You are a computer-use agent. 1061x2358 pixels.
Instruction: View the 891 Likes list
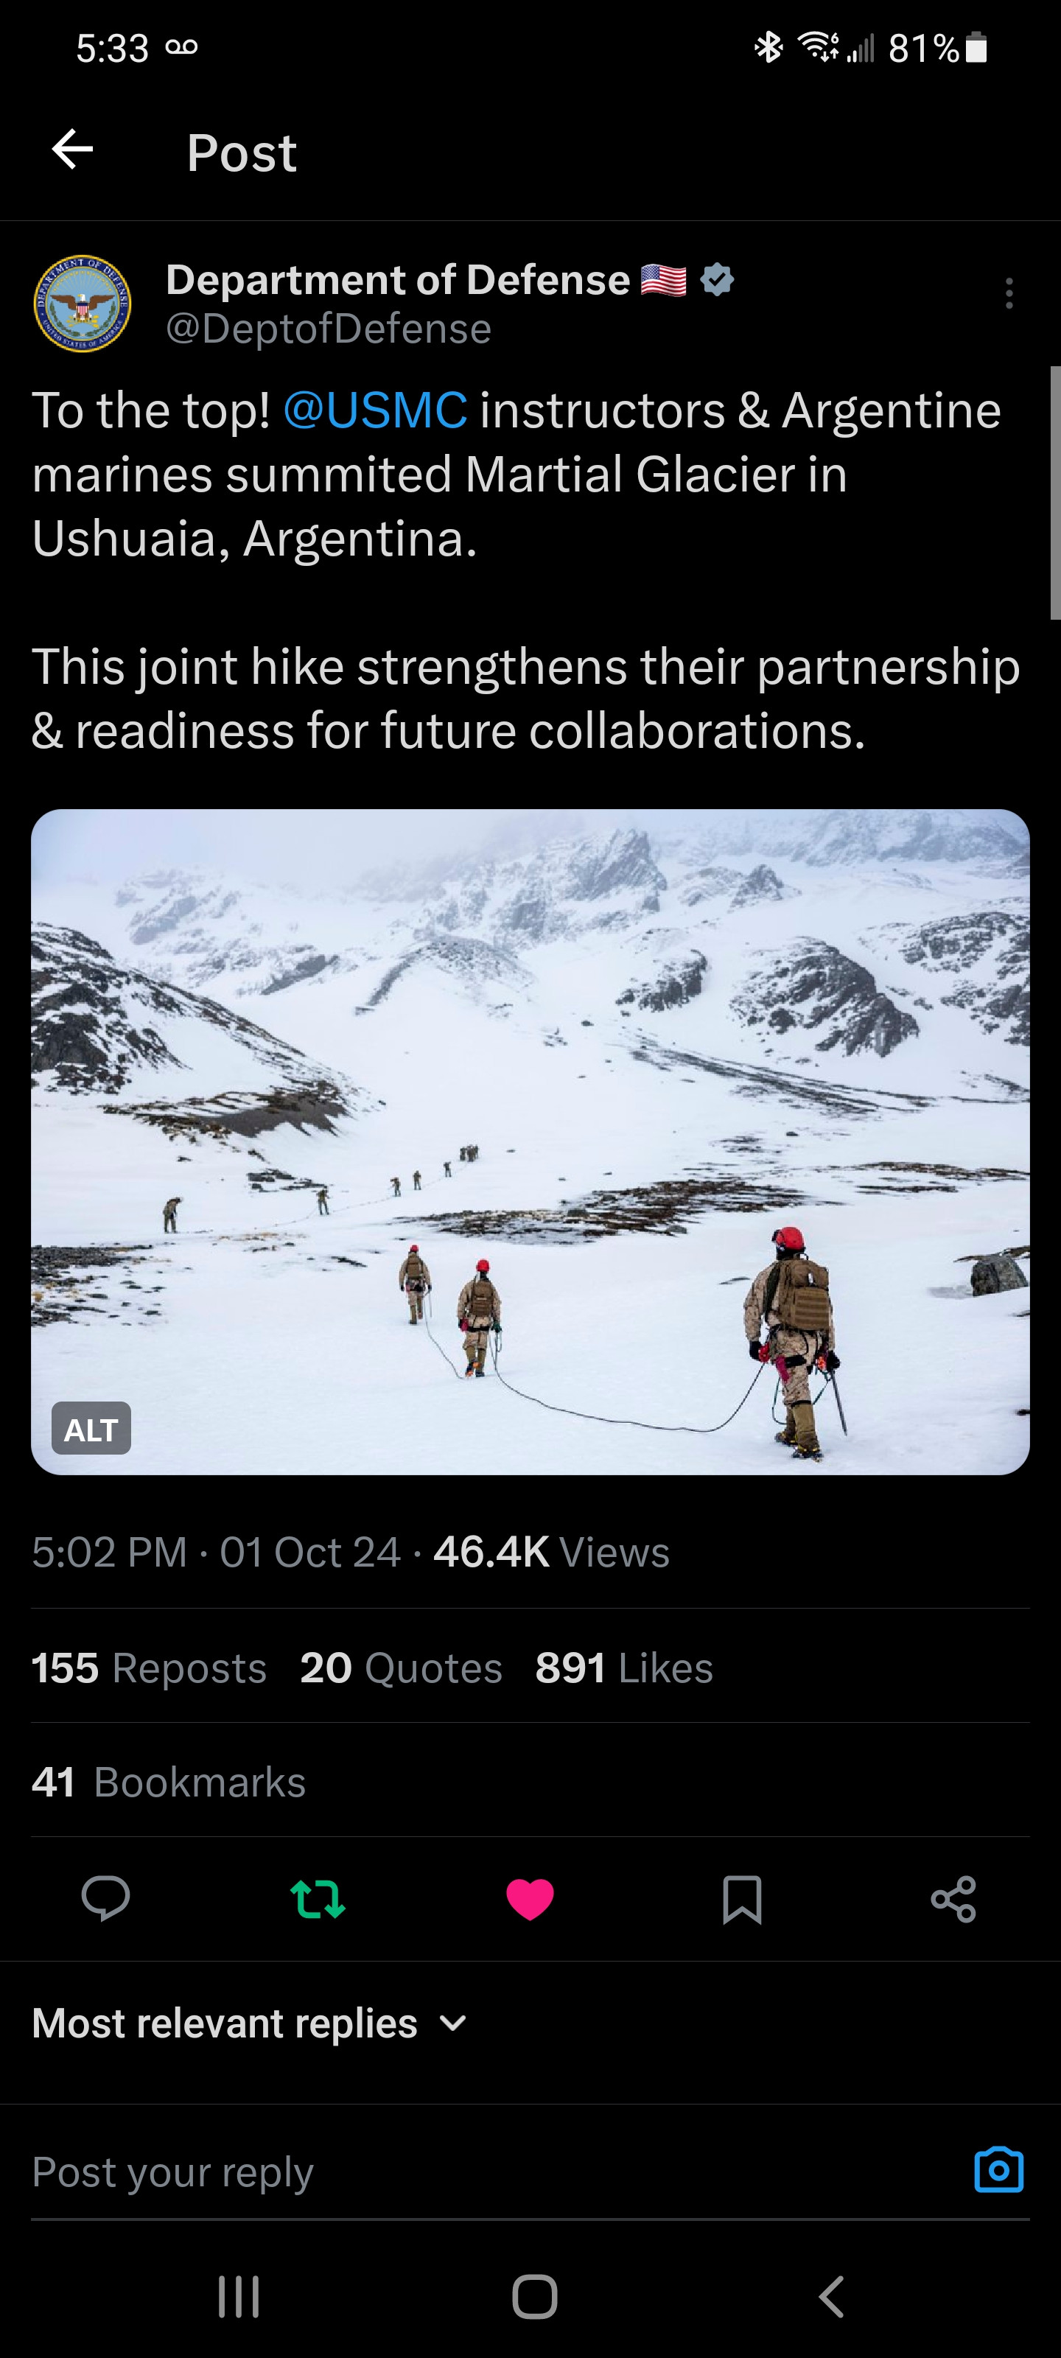click(624, 1668)
